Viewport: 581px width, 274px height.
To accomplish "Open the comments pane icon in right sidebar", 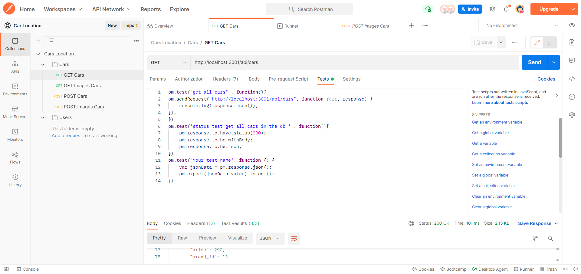I will click(x=572, y=61).
